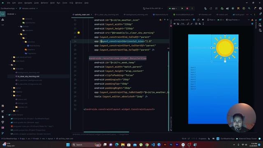Open Resource Manager in left sidebar
Screen dimensions: 263x148
pyautogui.click(x=3, y=20)
